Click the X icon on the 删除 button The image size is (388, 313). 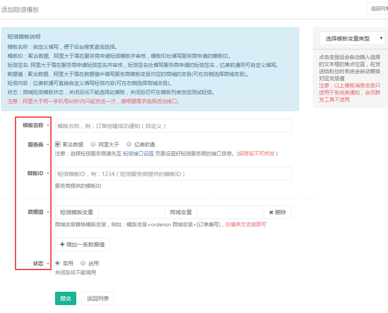tap(271, 212)
